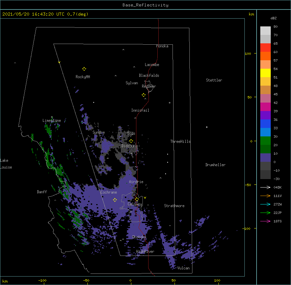Screen dimensions: 291x285
Task: Pick the red 65-60 dBZ color swatch
Action: 265,48
